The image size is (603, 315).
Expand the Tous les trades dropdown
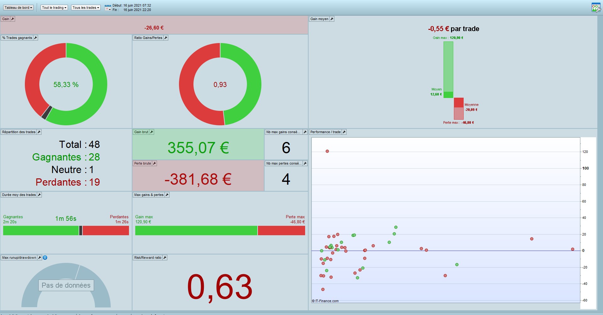[86, 8]
